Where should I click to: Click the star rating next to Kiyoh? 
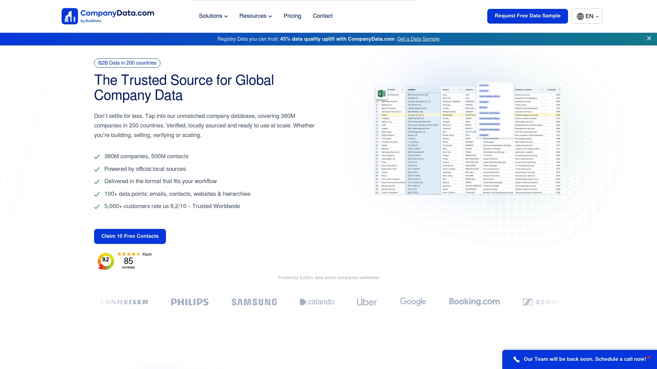(128, 254)
